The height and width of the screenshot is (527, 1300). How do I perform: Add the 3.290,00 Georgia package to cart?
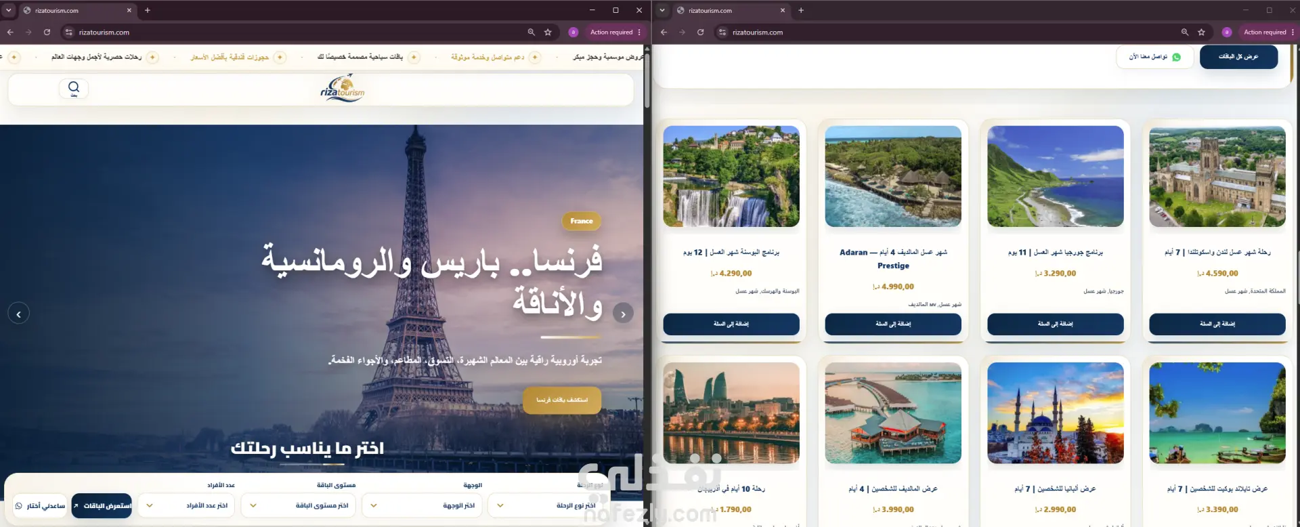(x=1056, y=324)
